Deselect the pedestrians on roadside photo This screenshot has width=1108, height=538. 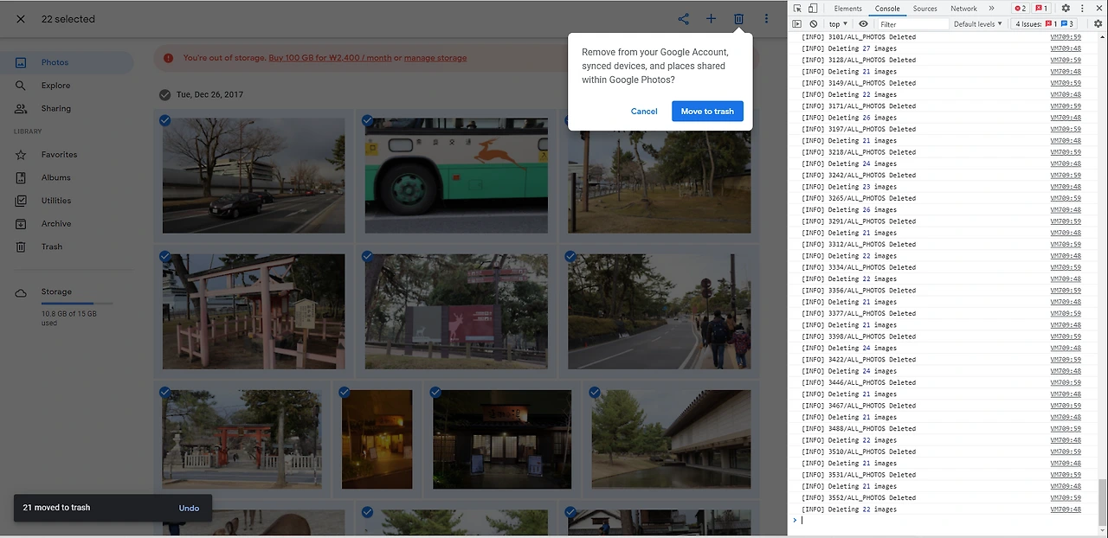pyautogui.click(x=570, y=257)
